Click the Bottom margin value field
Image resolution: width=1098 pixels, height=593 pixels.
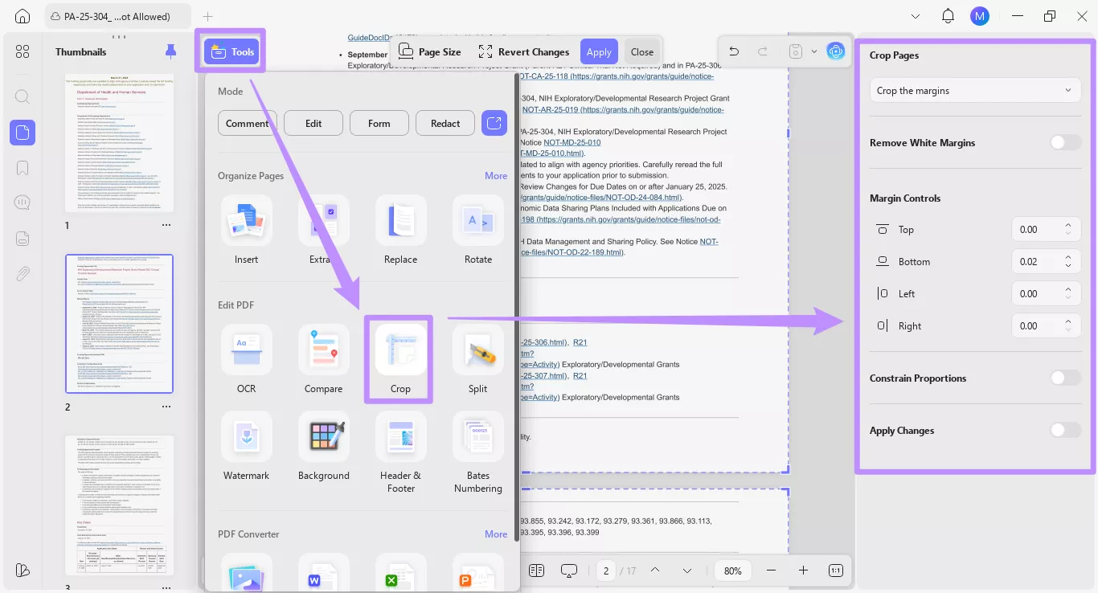pyautogui.click(x=1046, y=261)
